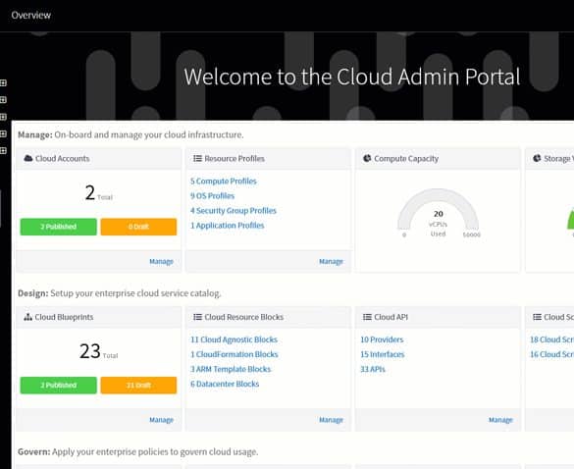Click the Cloud Resource Blocks list icon

click(x=197, y=317)
